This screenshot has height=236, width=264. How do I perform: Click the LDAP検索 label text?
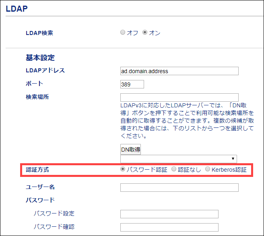39,33
